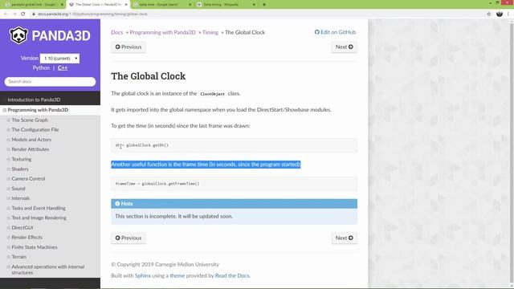Expand The Configuration File entry
This screenshot has height=289, width=514.
click(x=9, y=130)
